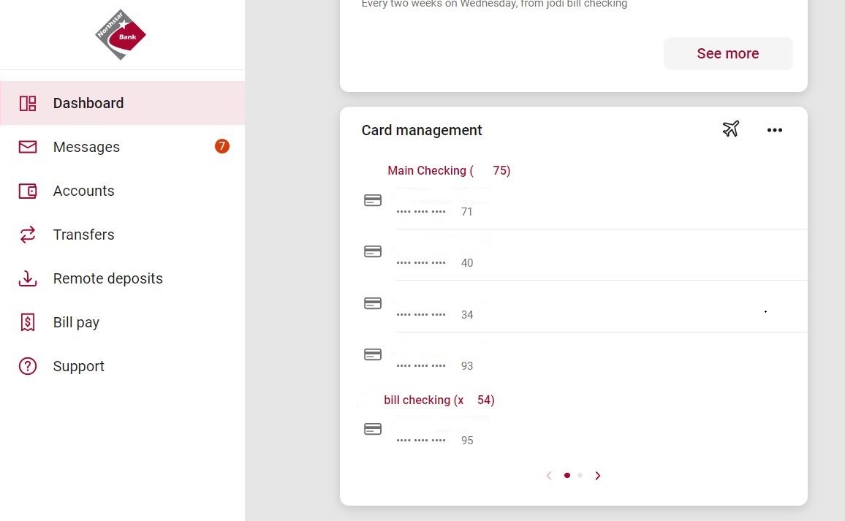Viewport: 845px width, 521px height.
Task: Open Transfers from the sidebar
Action: (x=83, y=235)
